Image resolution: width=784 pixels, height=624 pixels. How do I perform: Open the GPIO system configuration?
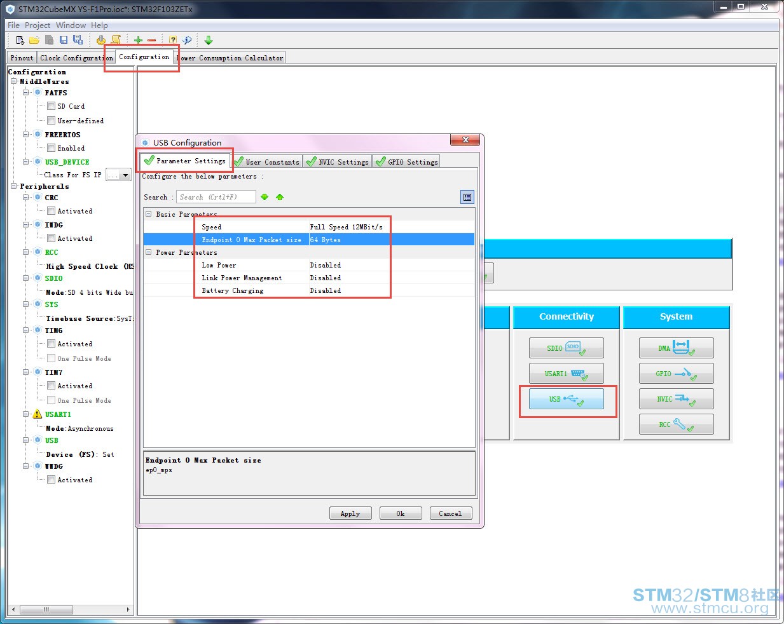click(x=677, y=374)
